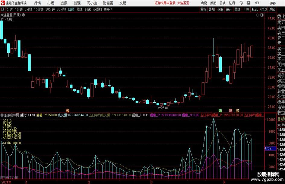Expand the dropdown beside 大连圣亚(日线)

point(23,15)
